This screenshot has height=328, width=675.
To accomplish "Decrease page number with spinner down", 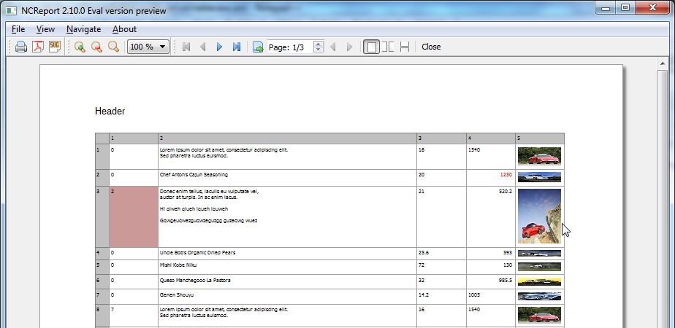I will tap(319, 50).
